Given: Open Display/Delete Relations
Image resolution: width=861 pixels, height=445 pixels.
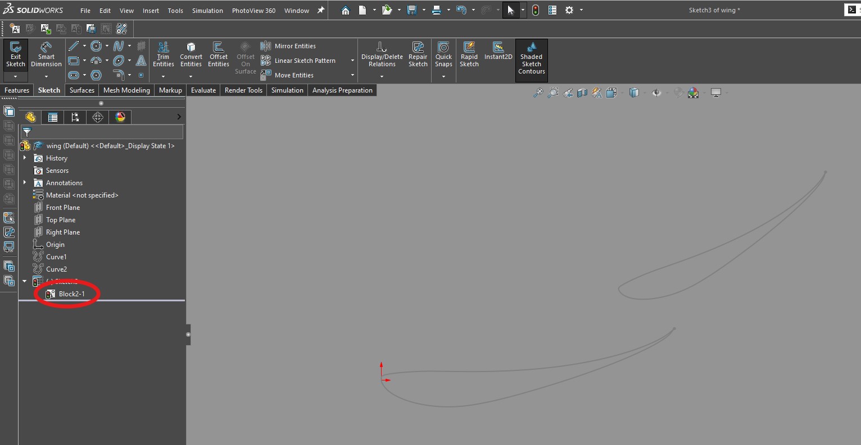Looking at the screenshot, I should [382, 54].
